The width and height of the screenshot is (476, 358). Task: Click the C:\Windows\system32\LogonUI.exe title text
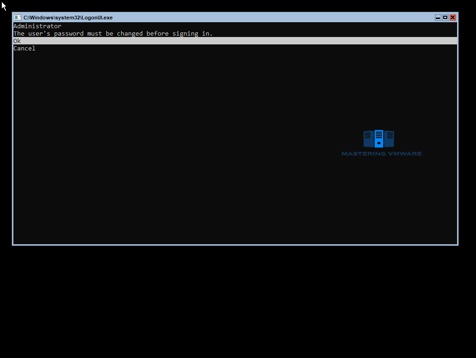tap(68, 18)
